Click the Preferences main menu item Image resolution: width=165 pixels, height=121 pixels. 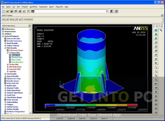click(9, 29)
